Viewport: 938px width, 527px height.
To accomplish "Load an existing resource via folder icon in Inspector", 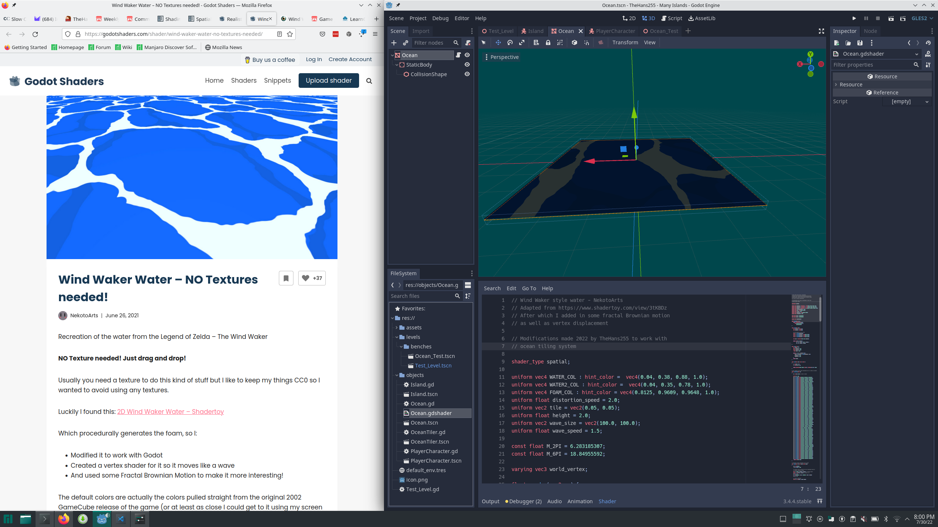I will (x=848, y=43).
